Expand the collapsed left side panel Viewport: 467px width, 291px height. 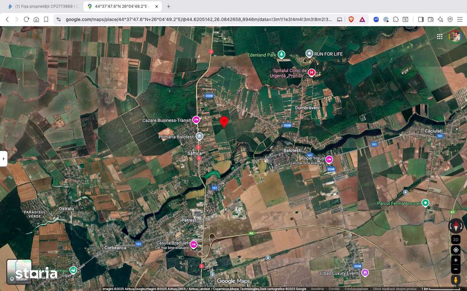point(4,158)
